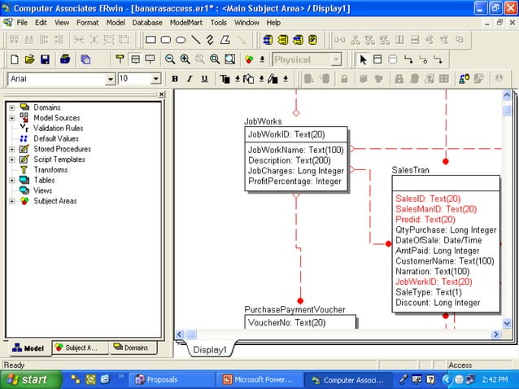Expand the Stored Procedures tree node

12,149
